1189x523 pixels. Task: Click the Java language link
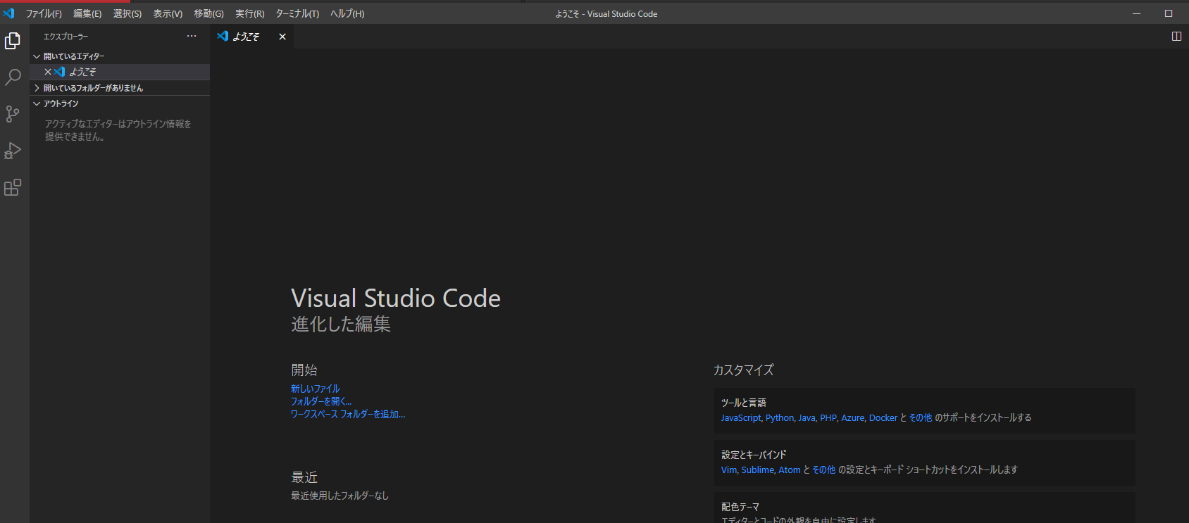coord(807,418)
